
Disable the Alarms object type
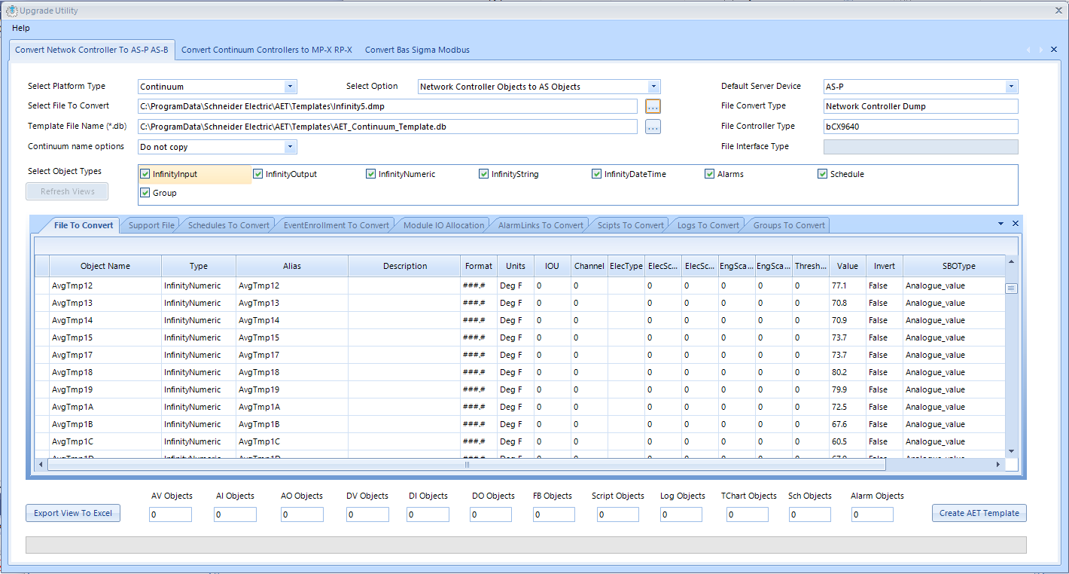[x=709, y=173]
